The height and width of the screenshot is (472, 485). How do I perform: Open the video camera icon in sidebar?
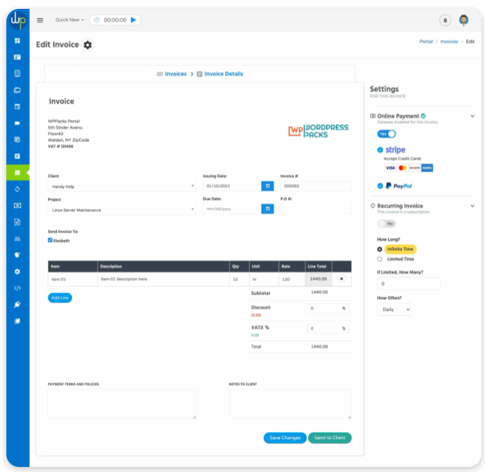point(17,123)
